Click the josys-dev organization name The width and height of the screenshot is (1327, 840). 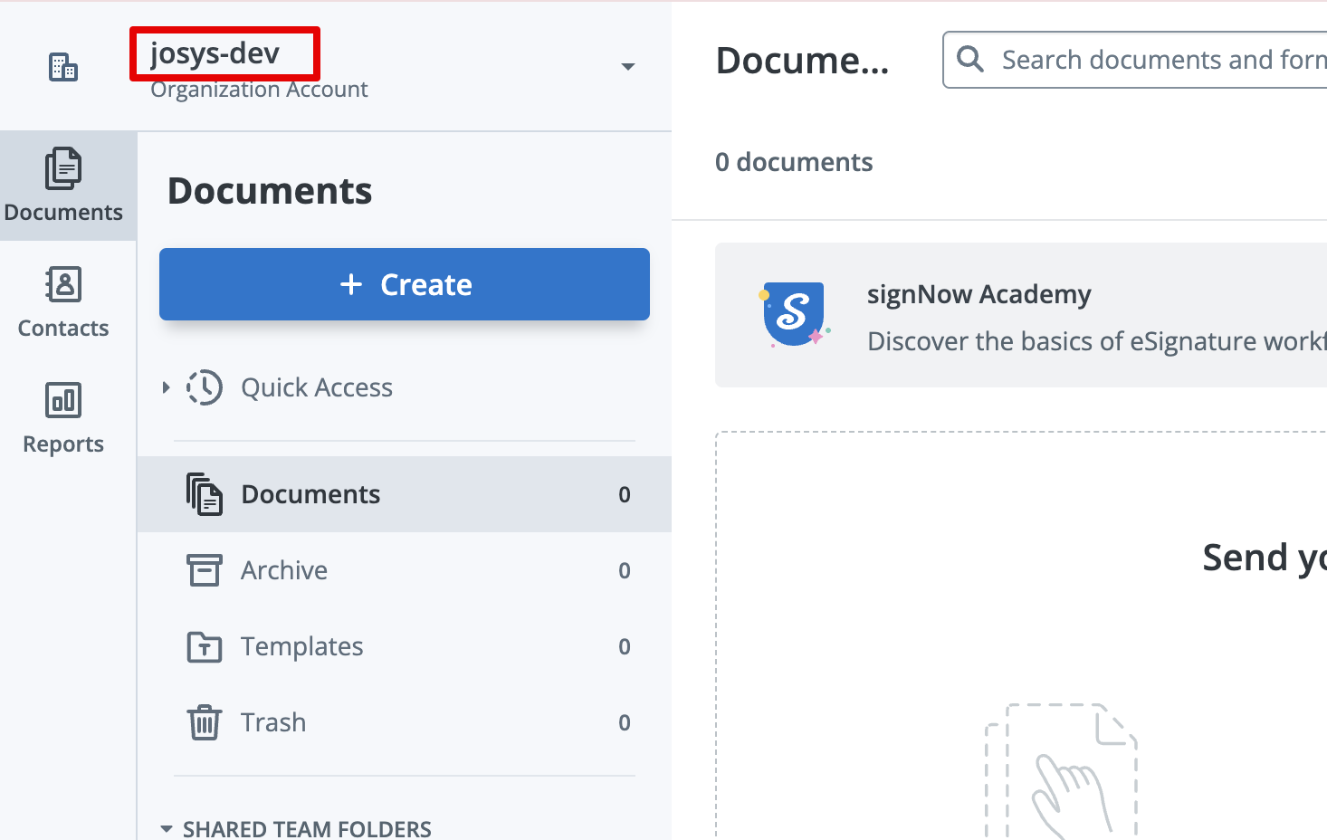215,53
